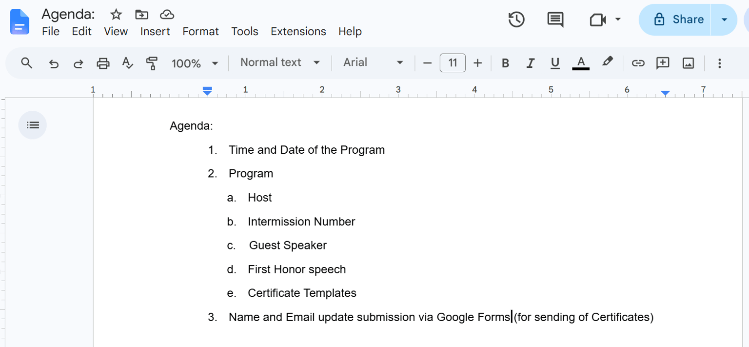Star the Agenda document
Image resolution: width=749 pixels, height=347 pixels.
[x=116, y=14]
